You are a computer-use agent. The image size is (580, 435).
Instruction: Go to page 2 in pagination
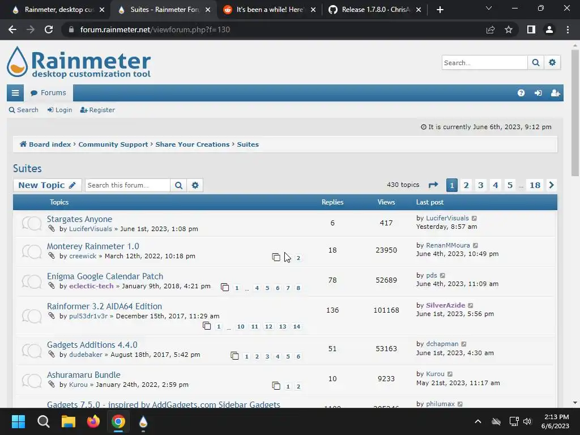coord(466,185)
